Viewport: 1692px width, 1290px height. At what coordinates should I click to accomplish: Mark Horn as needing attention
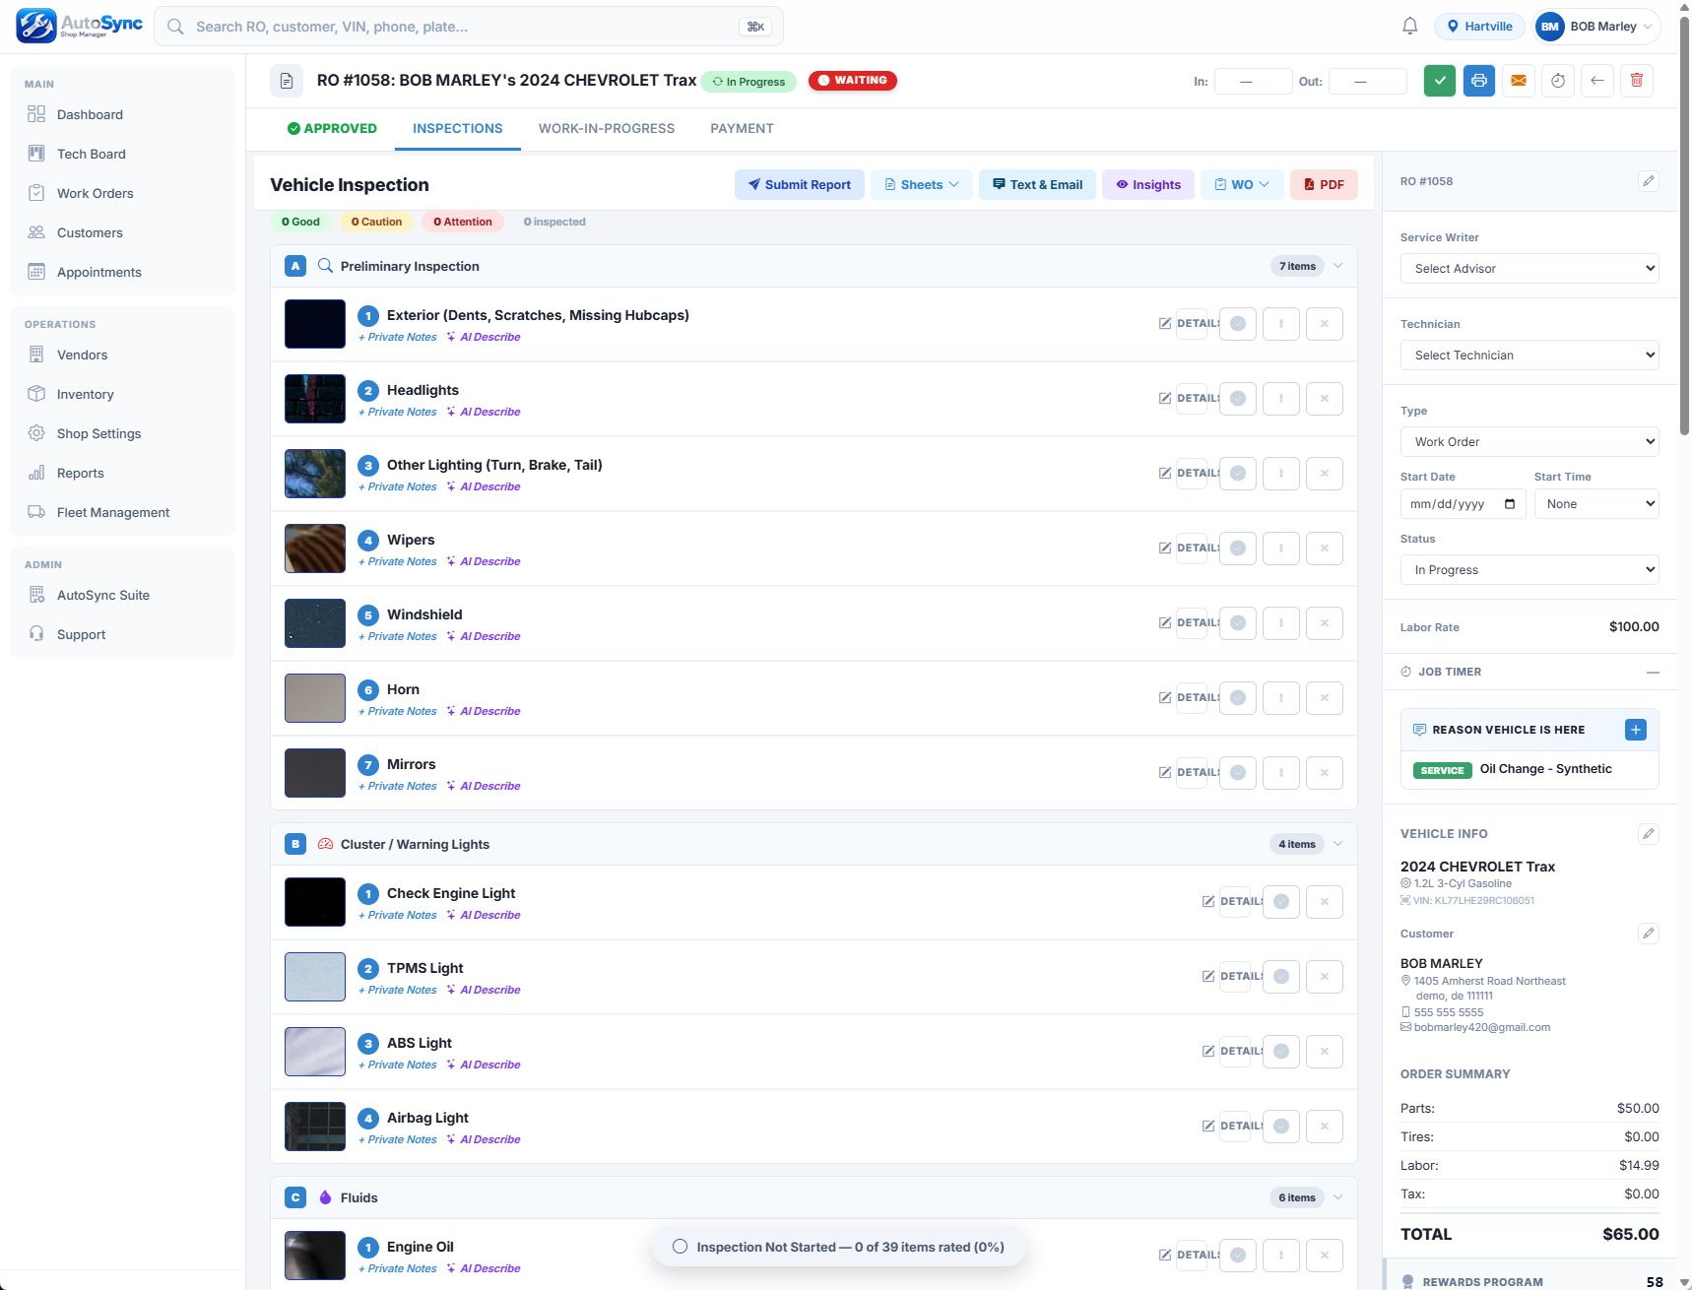pyautogui.click(x=1325, y=698)
